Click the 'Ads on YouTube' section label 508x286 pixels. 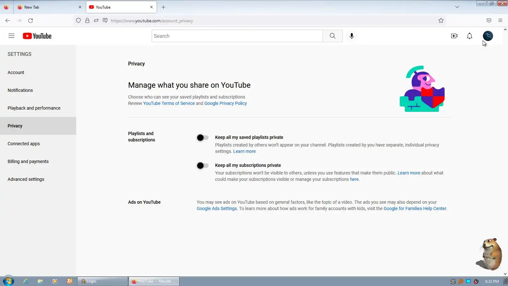pos(144,202)
